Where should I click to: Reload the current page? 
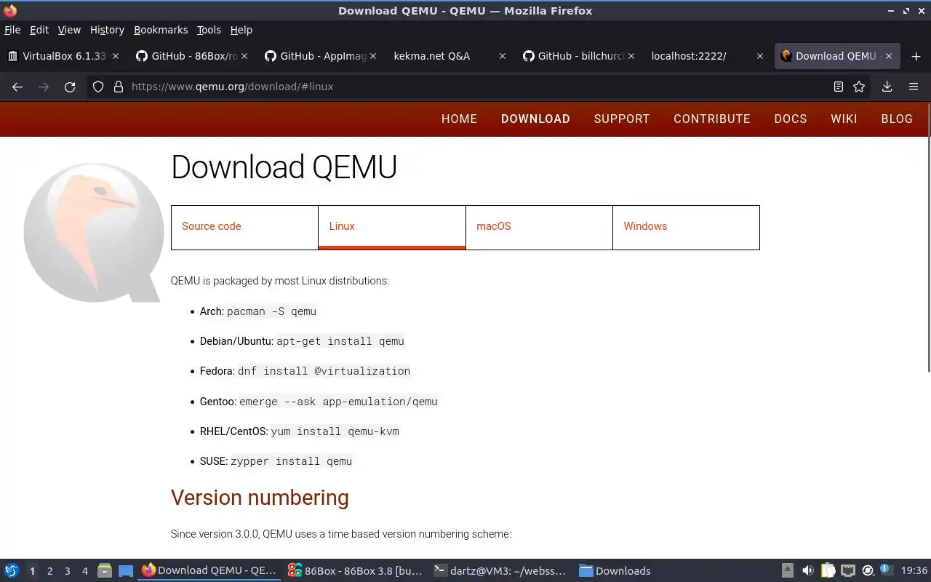pyautogui.click(x=70, y=87)
